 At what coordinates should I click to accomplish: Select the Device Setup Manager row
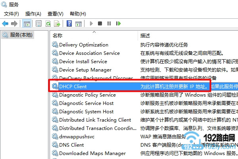85,70
